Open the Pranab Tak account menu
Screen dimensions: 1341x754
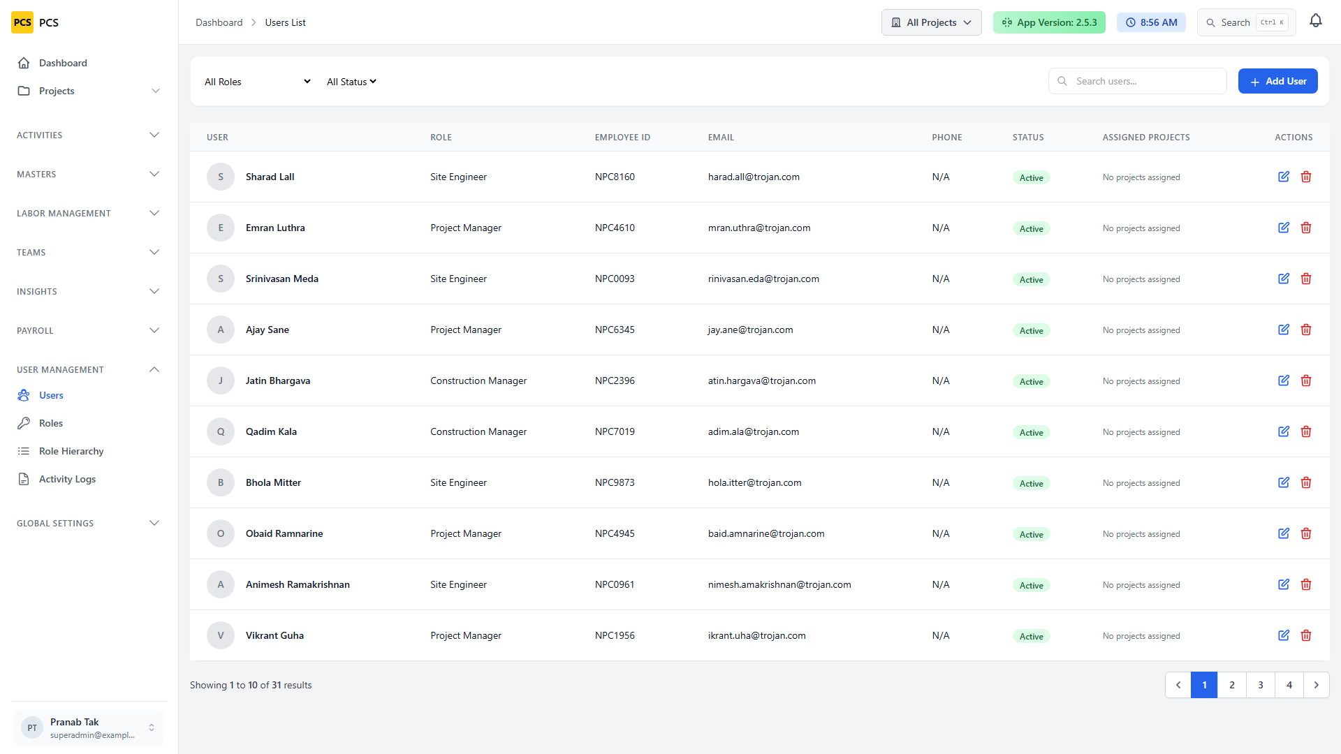89,727
